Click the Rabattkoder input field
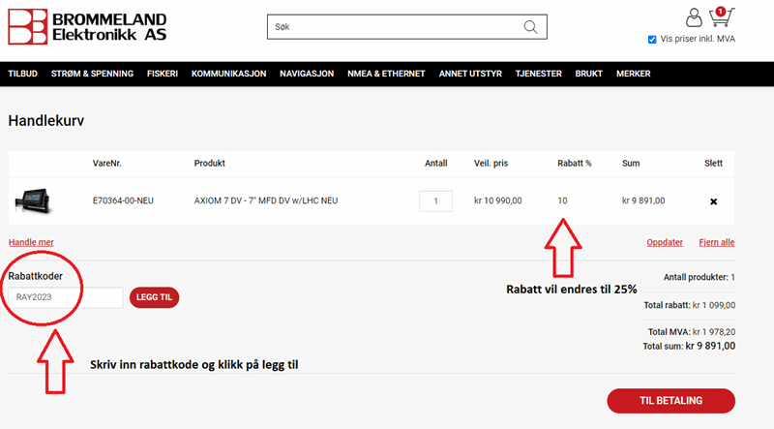This screenshot has height=429, width=774. pos(65,297)
